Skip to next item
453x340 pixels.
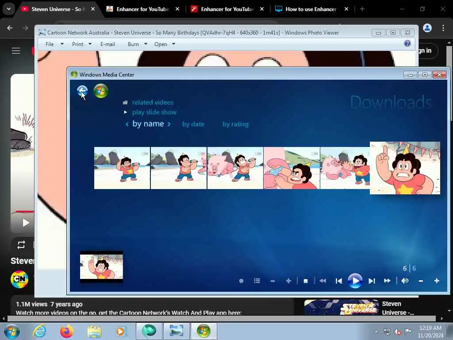pos(372,281)
